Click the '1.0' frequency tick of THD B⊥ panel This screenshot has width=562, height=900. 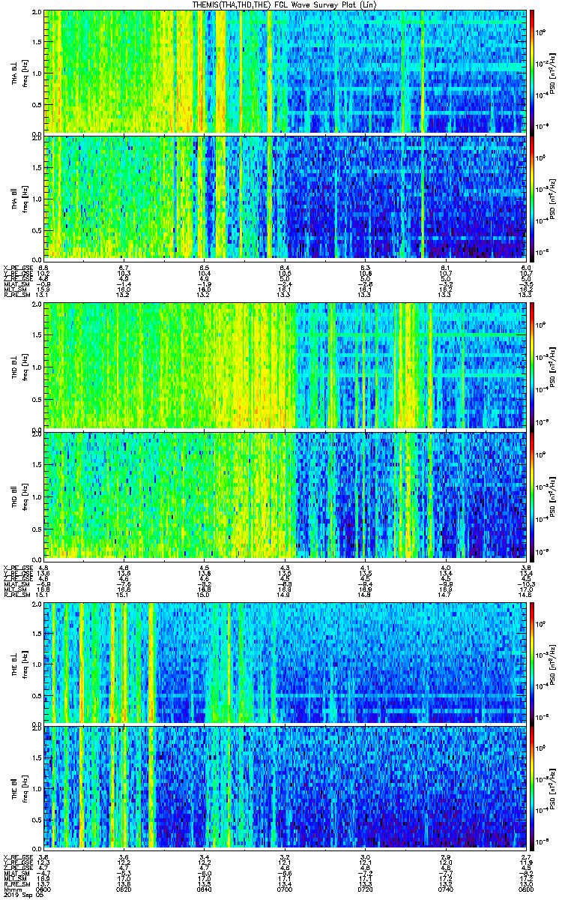(37, 367)
